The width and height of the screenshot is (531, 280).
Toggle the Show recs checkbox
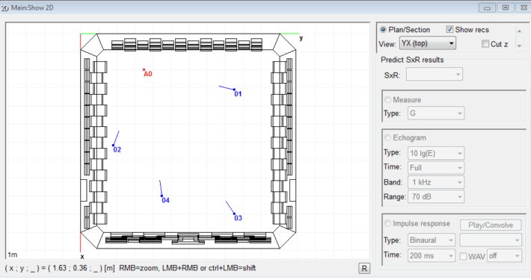pos(449,29)
